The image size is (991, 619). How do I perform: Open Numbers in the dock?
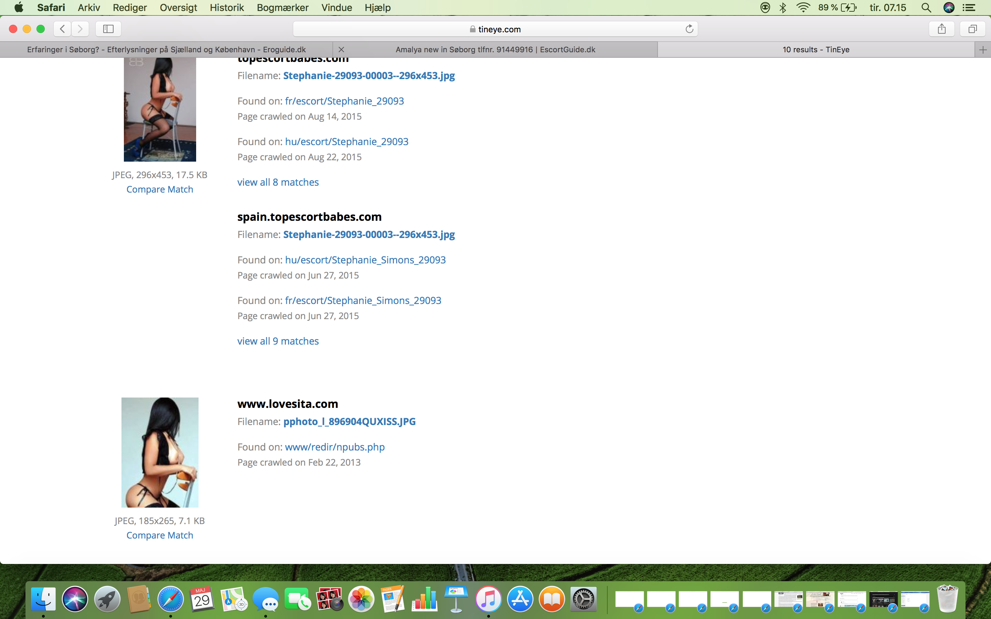click(x=425, y=599)
